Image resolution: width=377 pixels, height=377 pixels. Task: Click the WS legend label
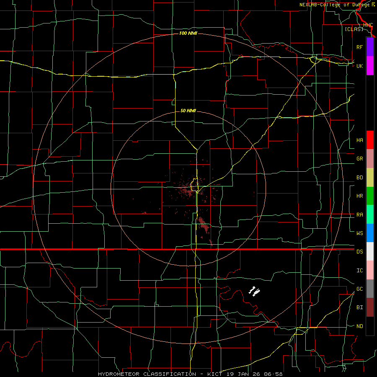coord(359,233)
